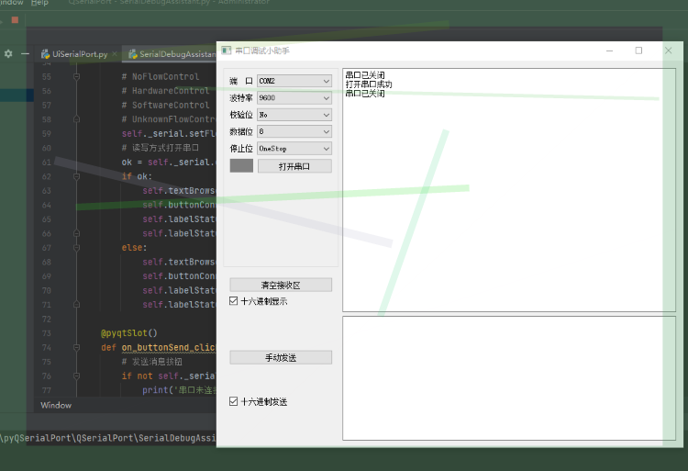This screenshot has height=471, width=688.
Task: Open the Window menu in PyCharm
Action: tap(12, 3)
